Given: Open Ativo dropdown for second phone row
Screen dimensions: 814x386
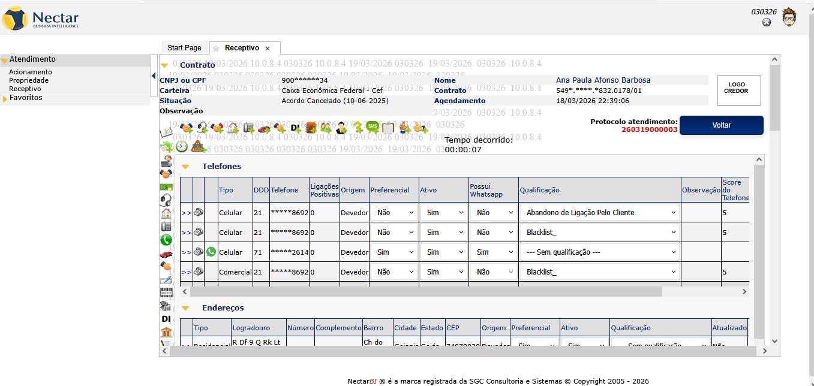Looking at the screenshot, I should point(443,233).
